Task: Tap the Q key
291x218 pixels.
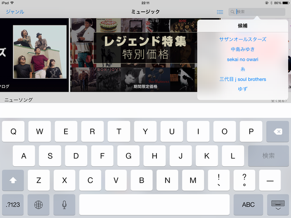Action: (x=13, y=131)
